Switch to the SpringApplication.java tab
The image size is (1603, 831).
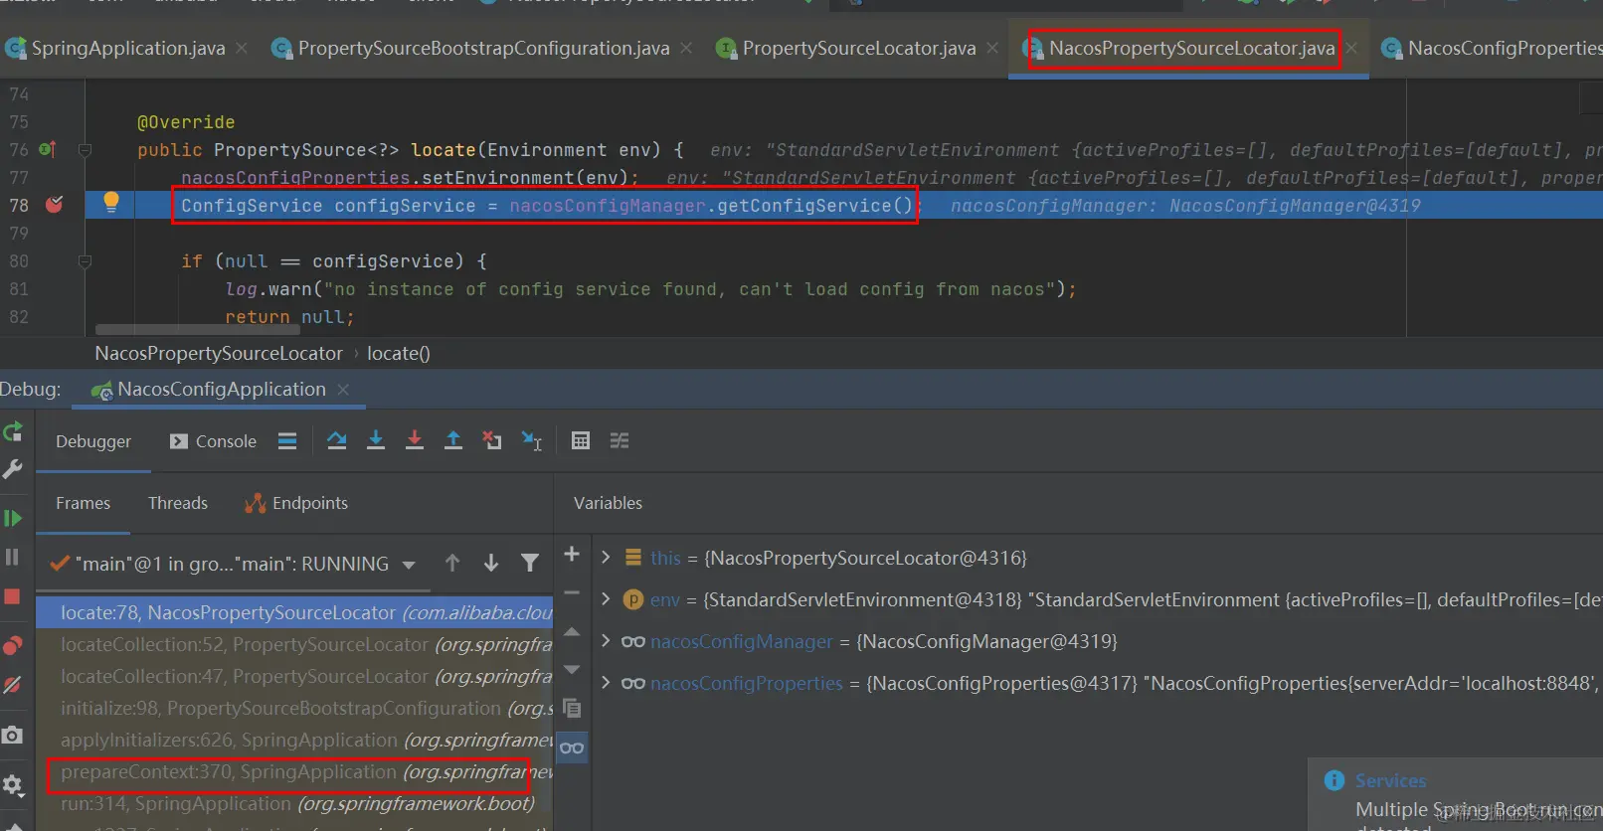tap(127, 48)
